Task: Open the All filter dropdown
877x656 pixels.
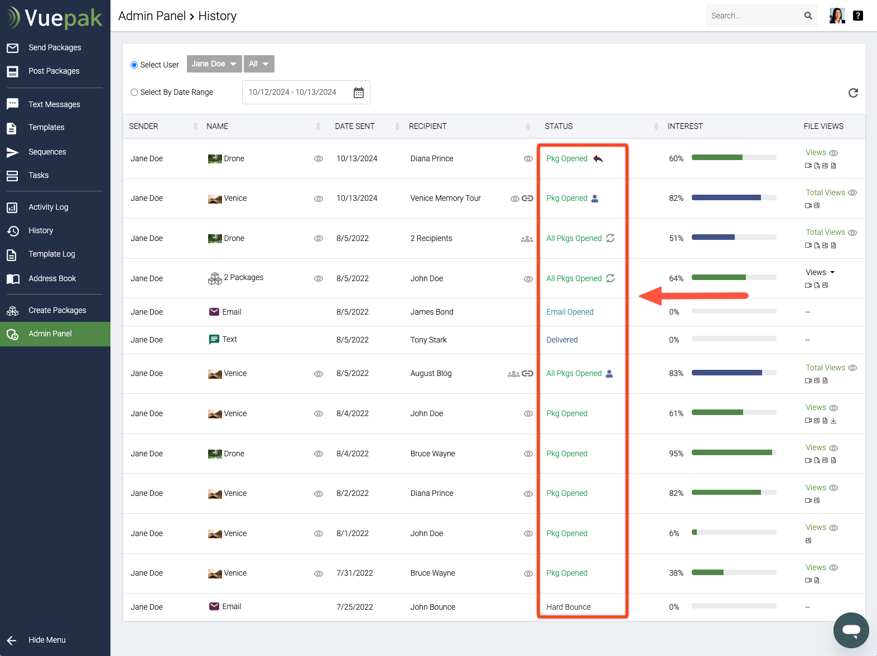Action: tap(259, 64)
